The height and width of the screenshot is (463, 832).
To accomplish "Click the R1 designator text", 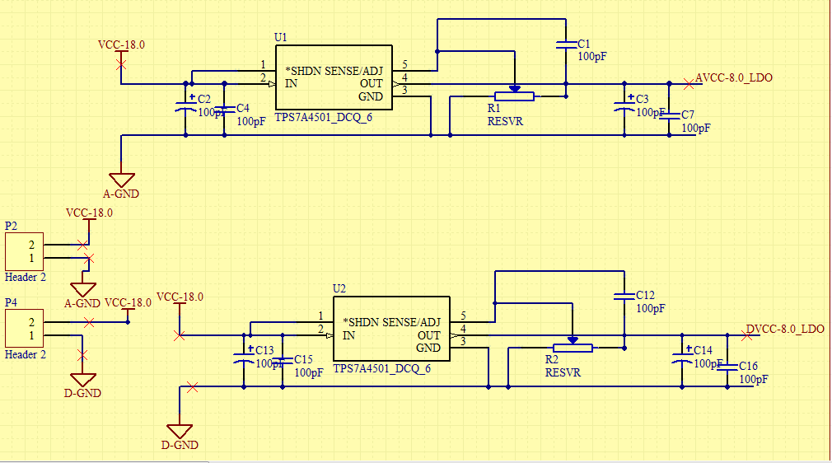I will click(494, 108).
